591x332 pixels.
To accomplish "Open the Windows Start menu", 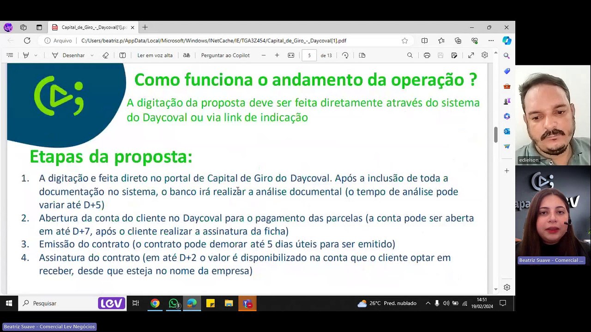I will (x=9, y=303).
